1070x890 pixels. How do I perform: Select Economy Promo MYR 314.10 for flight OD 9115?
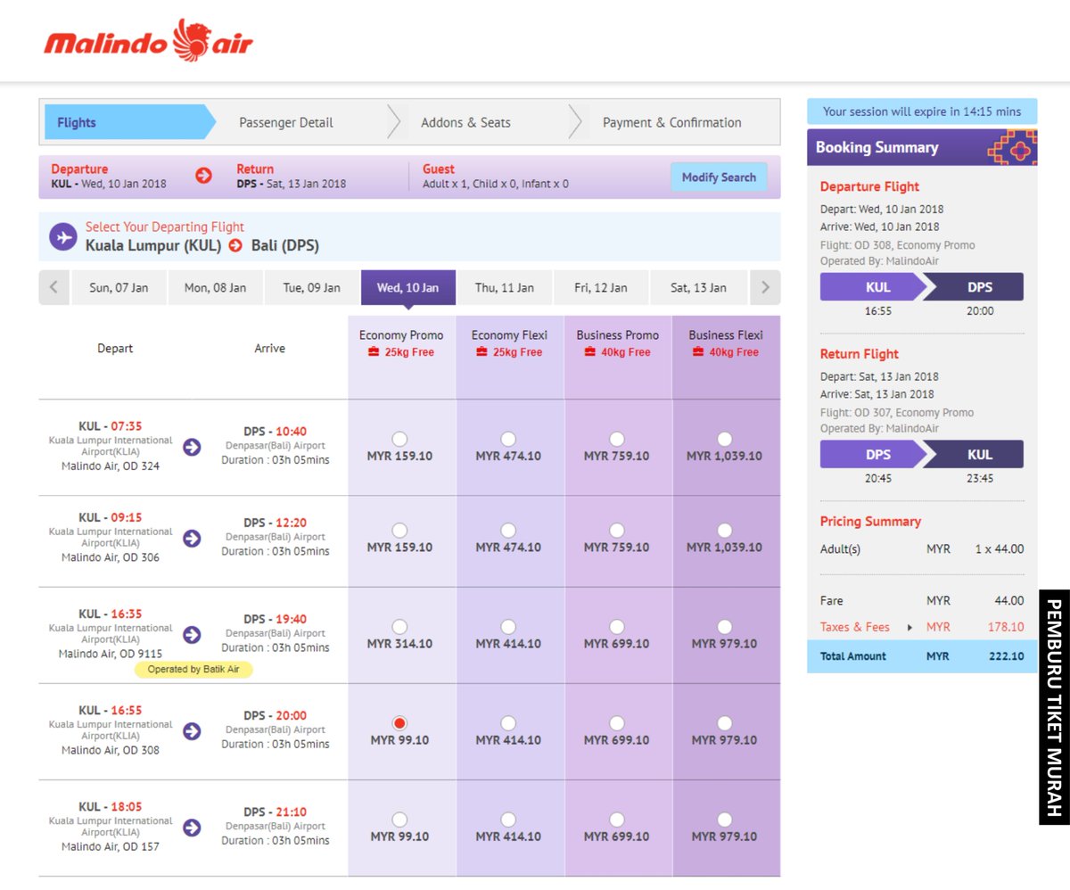click(x=399, y=626)
